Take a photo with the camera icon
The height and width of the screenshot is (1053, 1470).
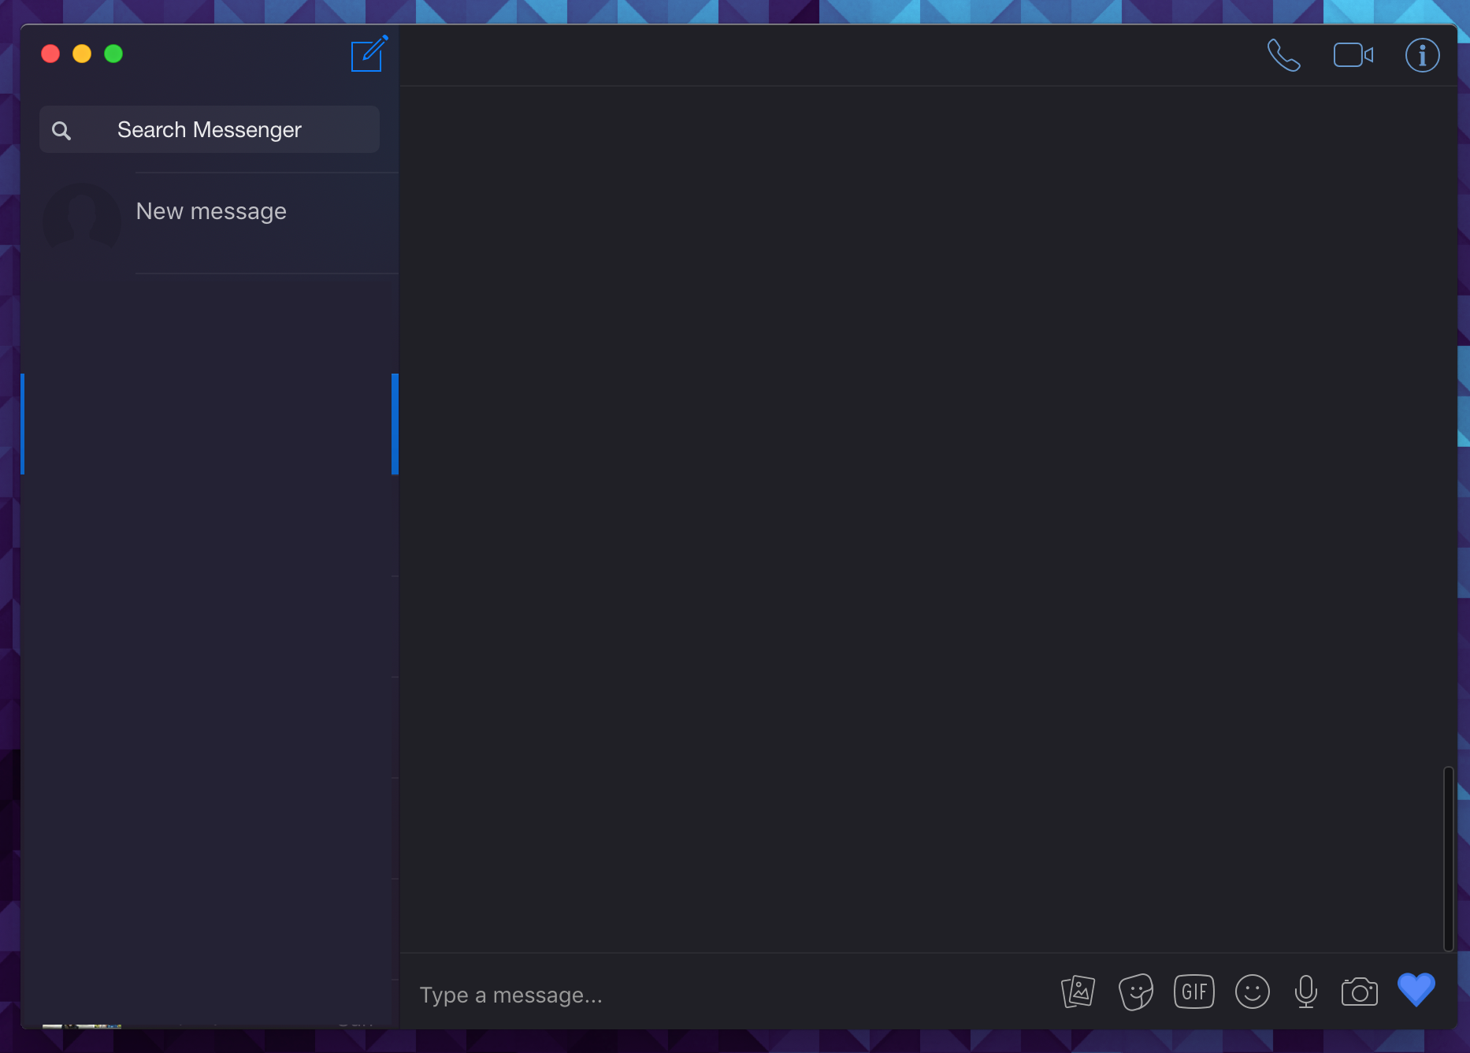tap(1360, 992)
